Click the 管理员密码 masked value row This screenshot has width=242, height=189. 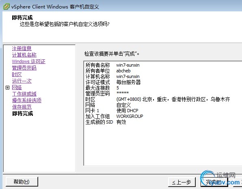coord(107,93)
